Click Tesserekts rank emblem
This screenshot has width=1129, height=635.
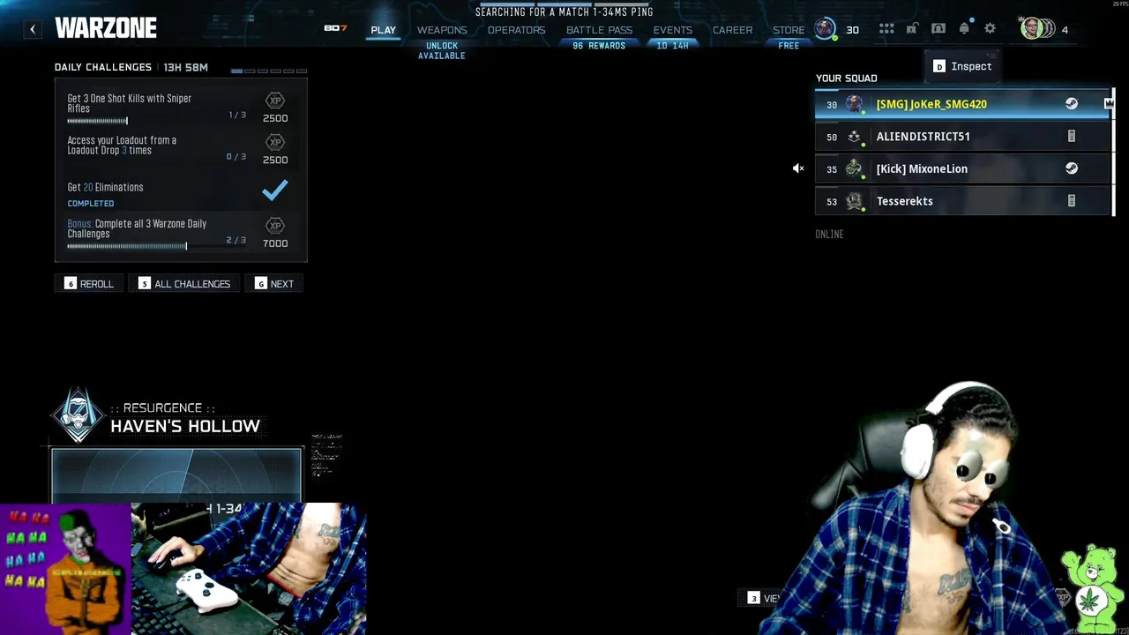tap(854, 201)
